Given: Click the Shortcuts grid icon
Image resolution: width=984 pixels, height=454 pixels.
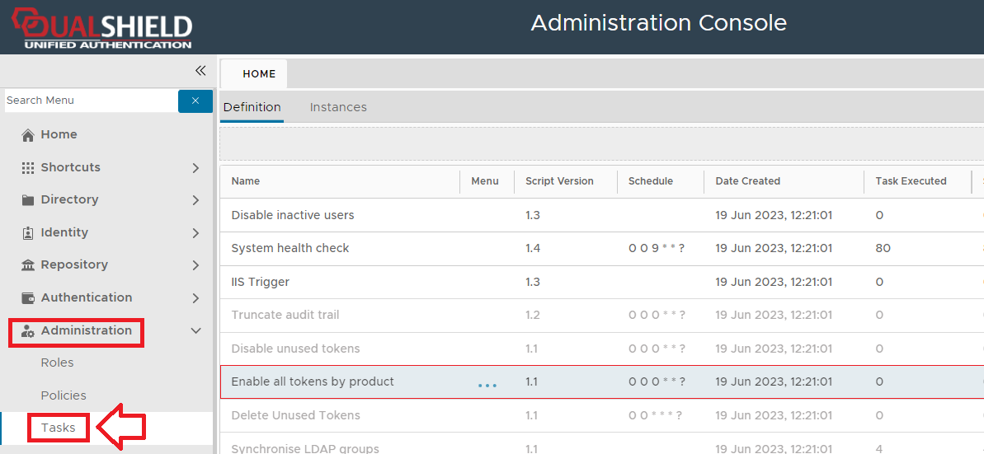Looking at the screenshot, I should (28, 167).
